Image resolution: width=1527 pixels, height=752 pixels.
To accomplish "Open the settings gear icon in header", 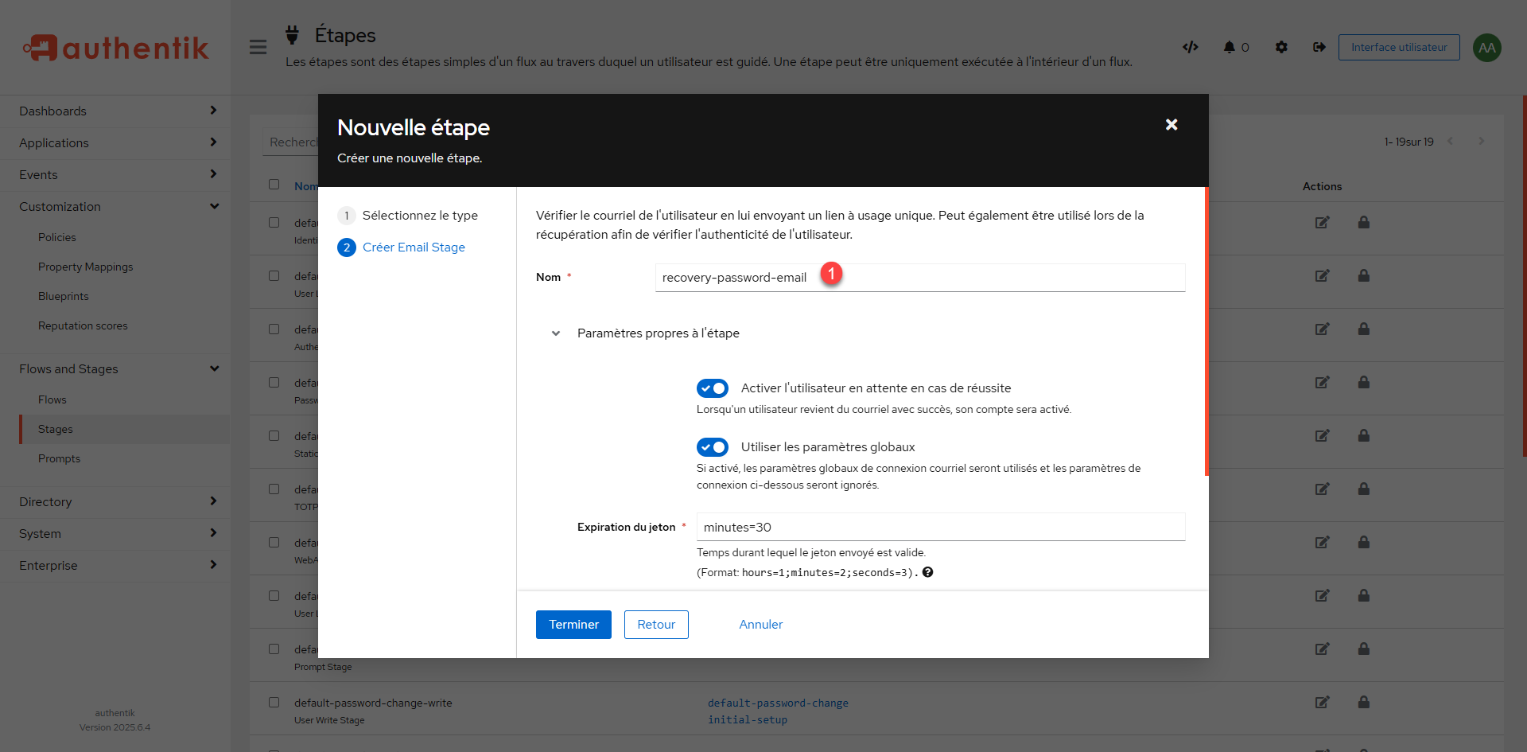I will click(1281, 47).
